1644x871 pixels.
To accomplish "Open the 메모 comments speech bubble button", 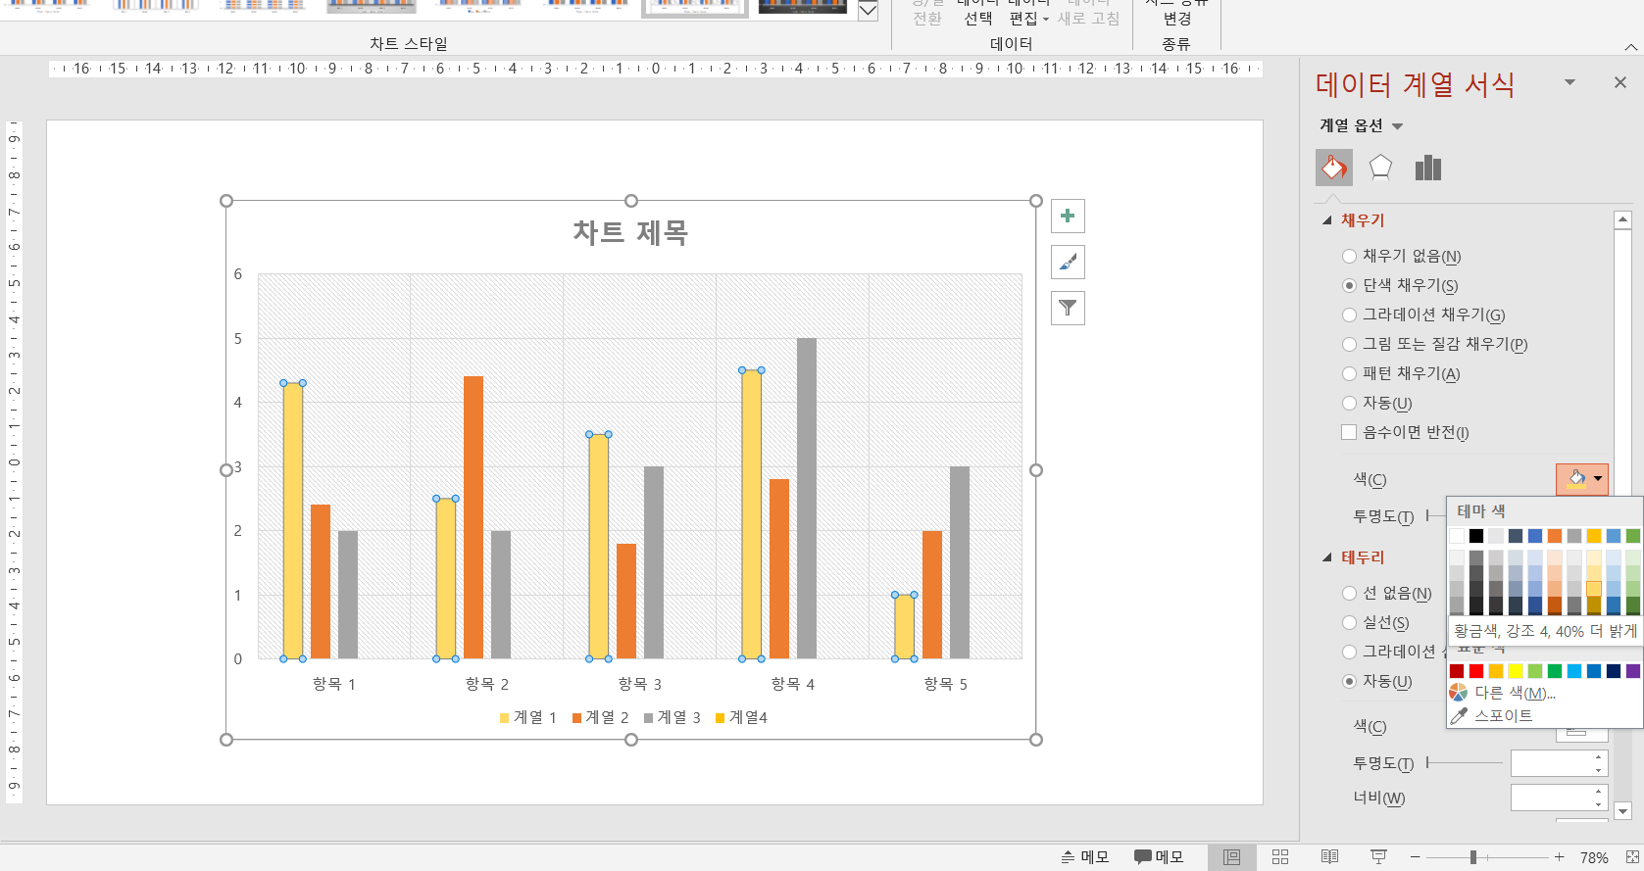I will [1159, 857].
